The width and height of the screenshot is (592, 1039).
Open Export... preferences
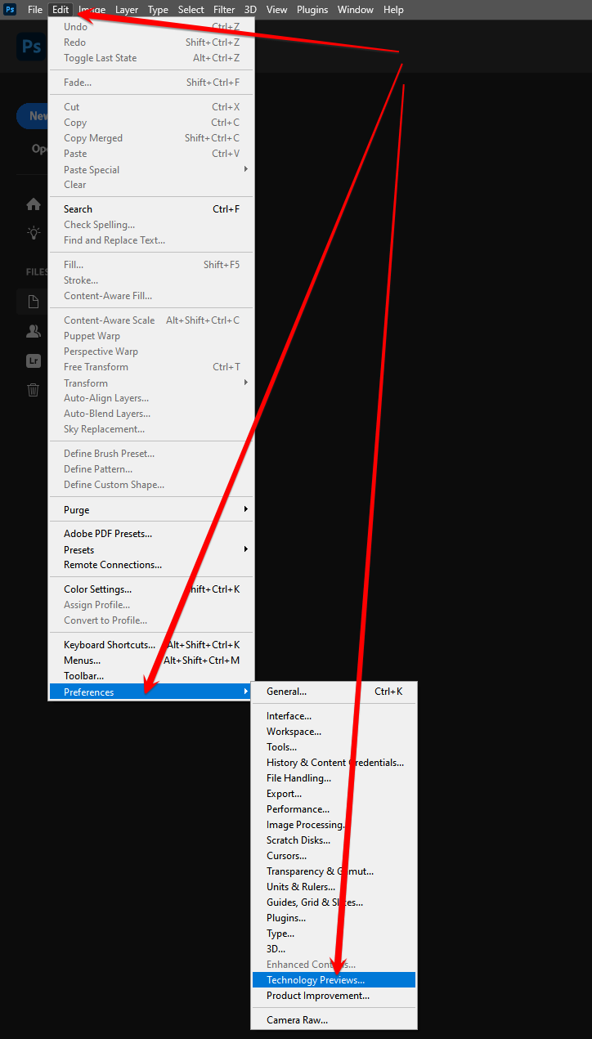click(x=334, y=794)
